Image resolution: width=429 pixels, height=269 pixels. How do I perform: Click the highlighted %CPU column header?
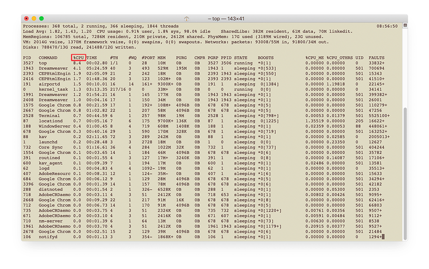point(79,58)
